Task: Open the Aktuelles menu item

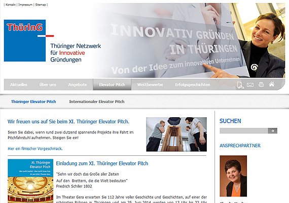Action: (x=19, y=85)
